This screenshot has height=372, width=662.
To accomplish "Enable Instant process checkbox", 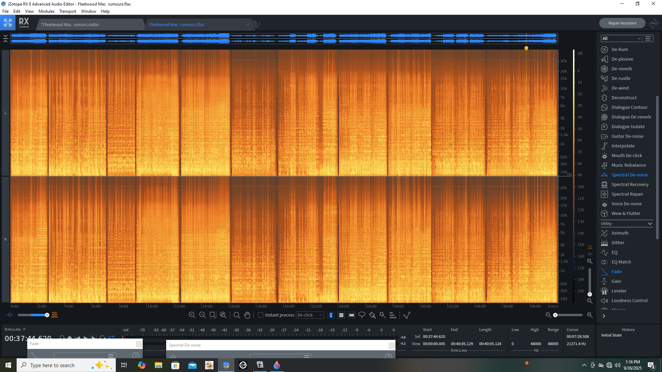I will pyautogui.click(x=261, y=315).
